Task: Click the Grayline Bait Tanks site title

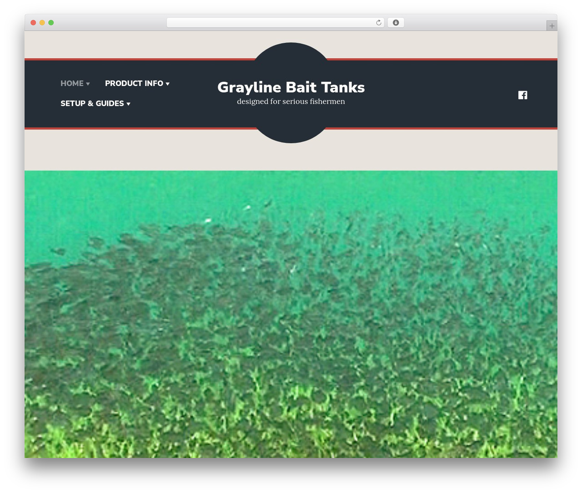Action: click(291, 87)
